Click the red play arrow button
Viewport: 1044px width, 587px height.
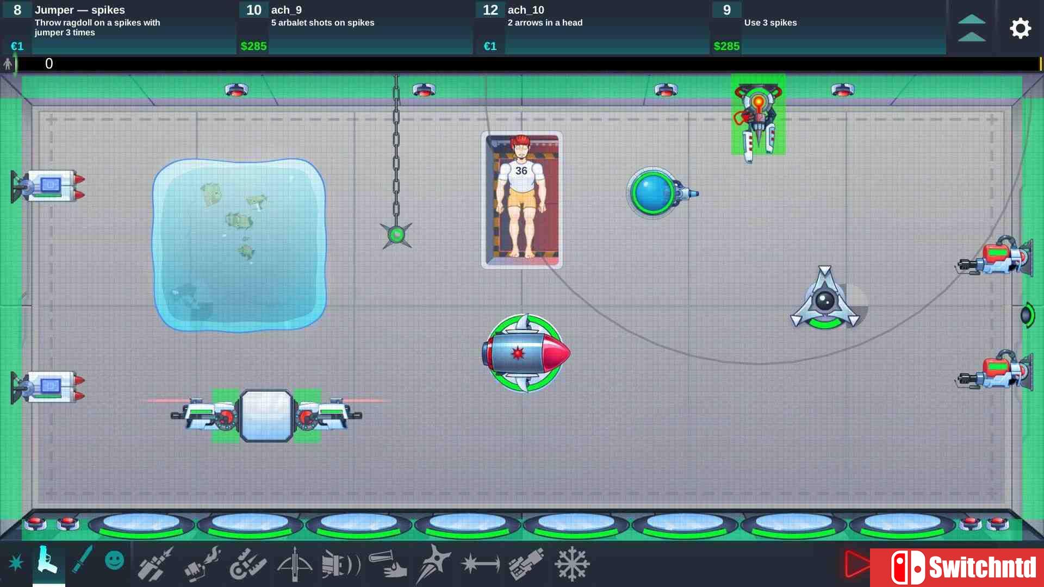(x=857, y=564)
